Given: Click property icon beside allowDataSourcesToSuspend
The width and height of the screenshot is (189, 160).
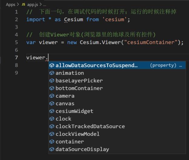Looking at the screenshot, I should click(x=52, y=65).
